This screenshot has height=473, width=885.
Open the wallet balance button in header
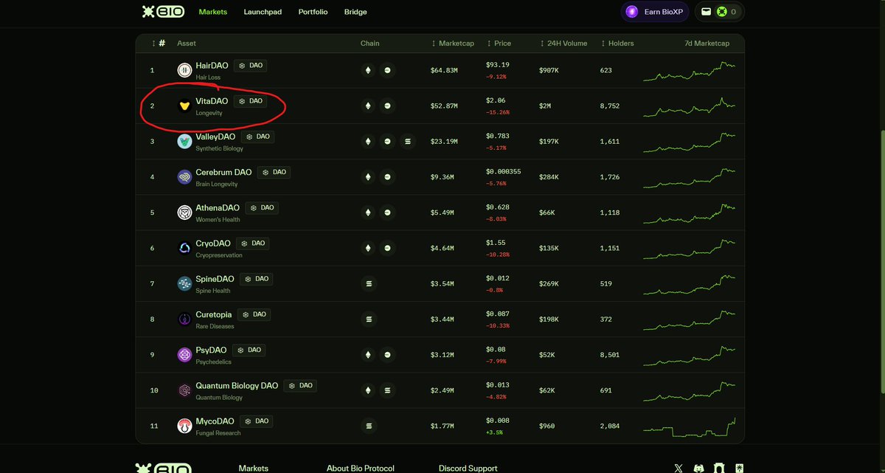719,12
